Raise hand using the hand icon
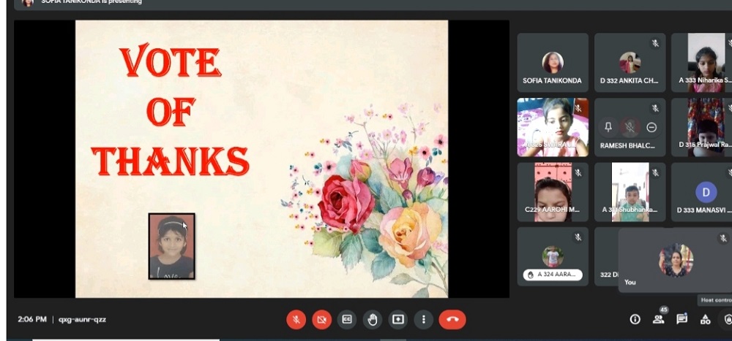732x341 pixels. [x=373, y=319]
